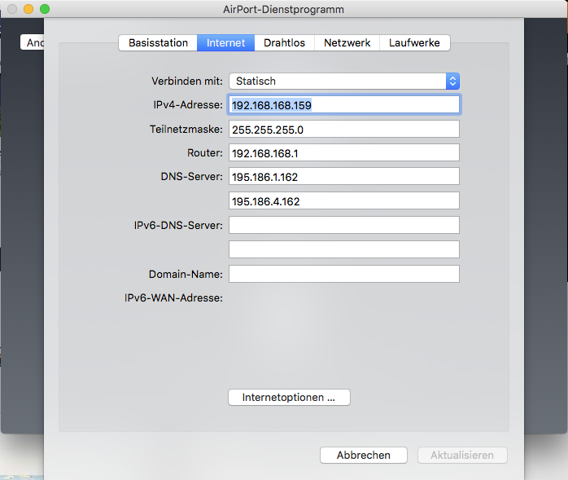The image size is (568, 480).
Task: Click the Router address field
Action: click(344, 152)
